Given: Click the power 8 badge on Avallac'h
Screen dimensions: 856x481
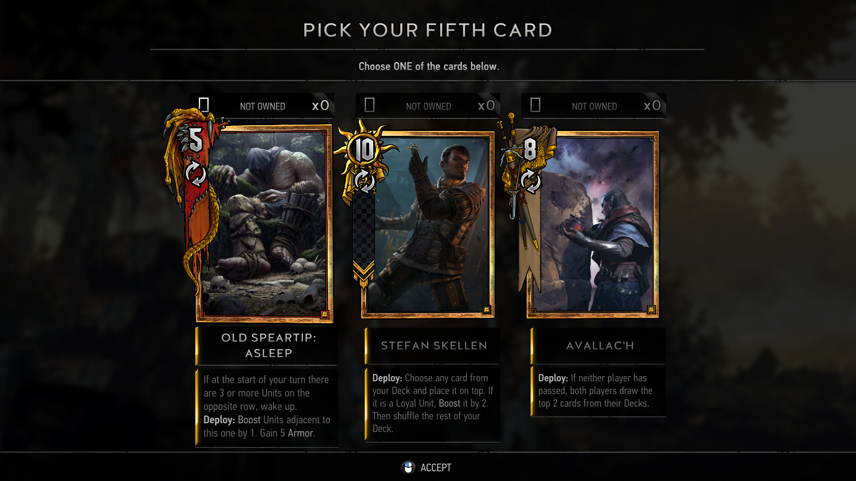Looking at the screenshot, I should click(530, 149).
